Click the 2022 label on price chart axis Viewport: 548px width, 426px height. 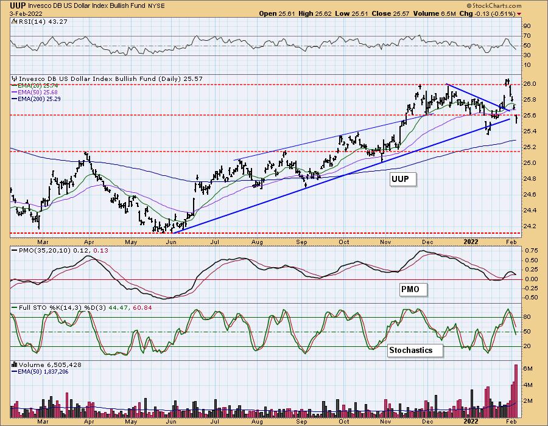click(471, 242)
